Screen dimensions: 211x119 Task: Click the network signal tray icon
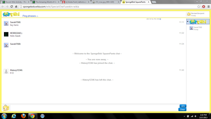(192, 116)
